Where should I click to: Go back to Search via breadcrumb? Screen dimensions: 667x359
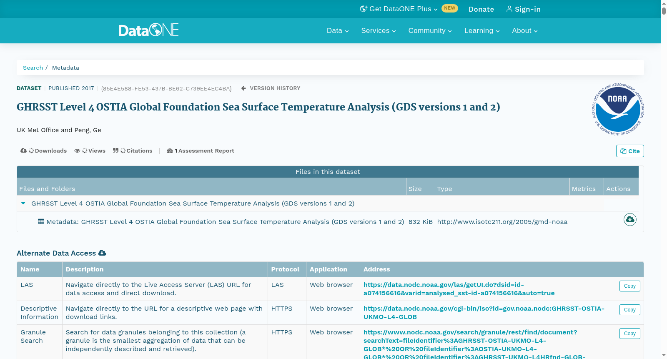pyautogui.click(x=33, y=68)
